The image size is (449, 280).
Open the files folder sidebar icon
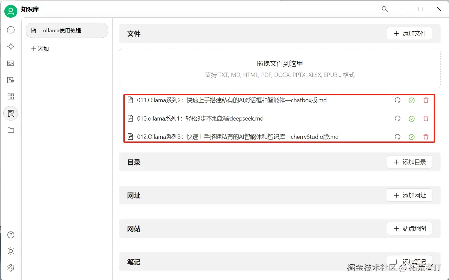(11, 130)
